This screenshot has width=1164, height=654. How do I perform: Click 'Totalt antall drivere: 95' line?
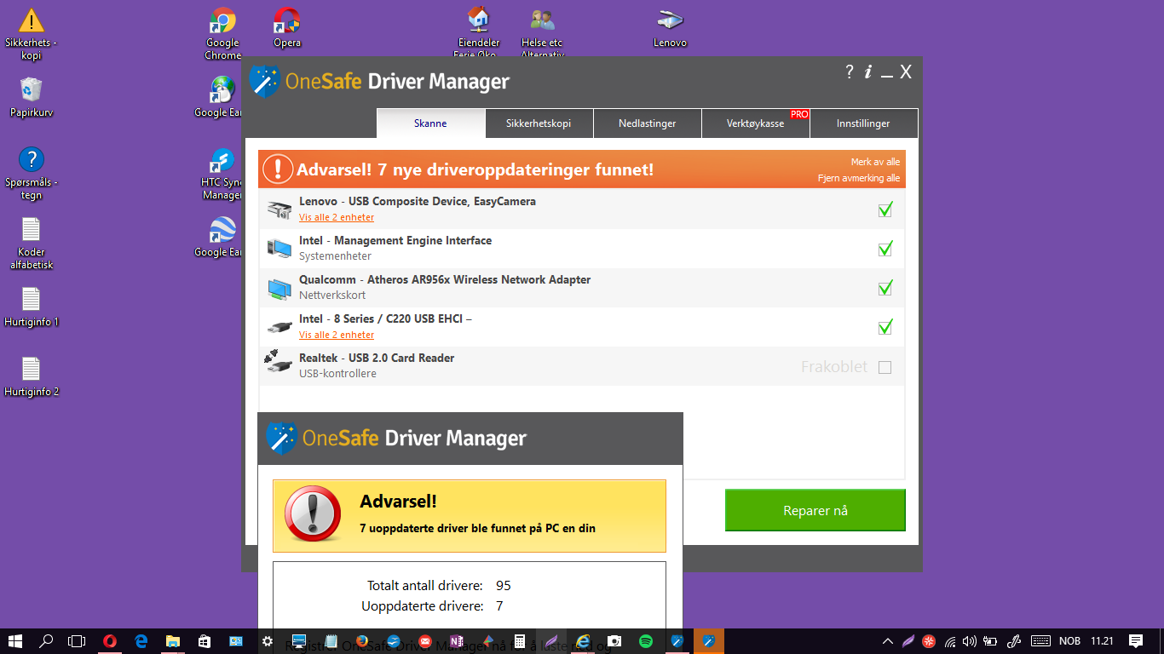click(439, 586)
